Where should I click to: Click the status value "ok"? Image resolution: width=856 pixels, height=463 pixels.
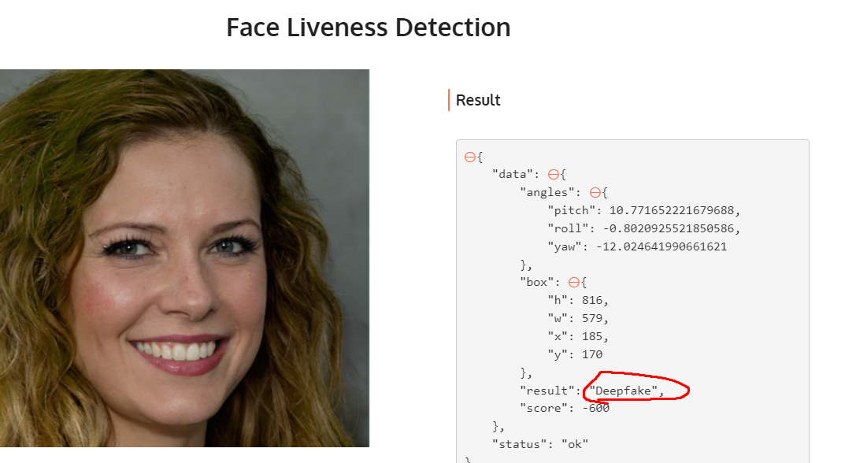[575, 444]
